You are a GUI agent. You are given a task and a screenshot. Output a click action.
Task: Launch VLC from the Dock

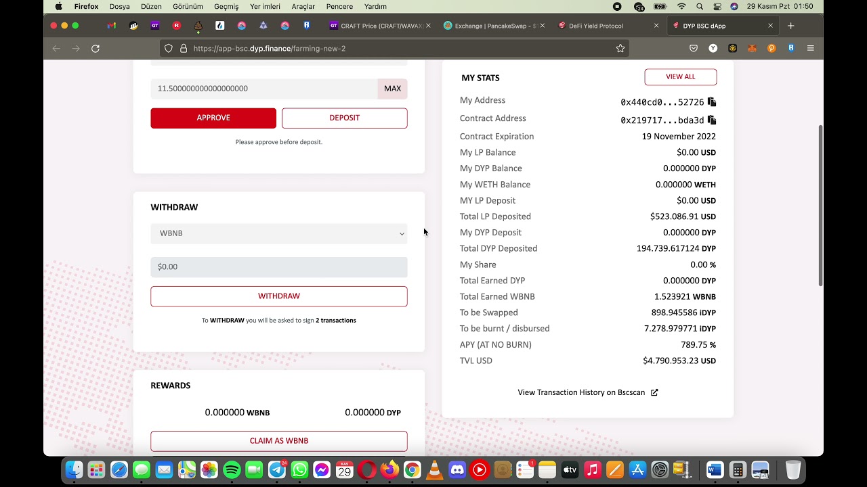pos(435,469)
